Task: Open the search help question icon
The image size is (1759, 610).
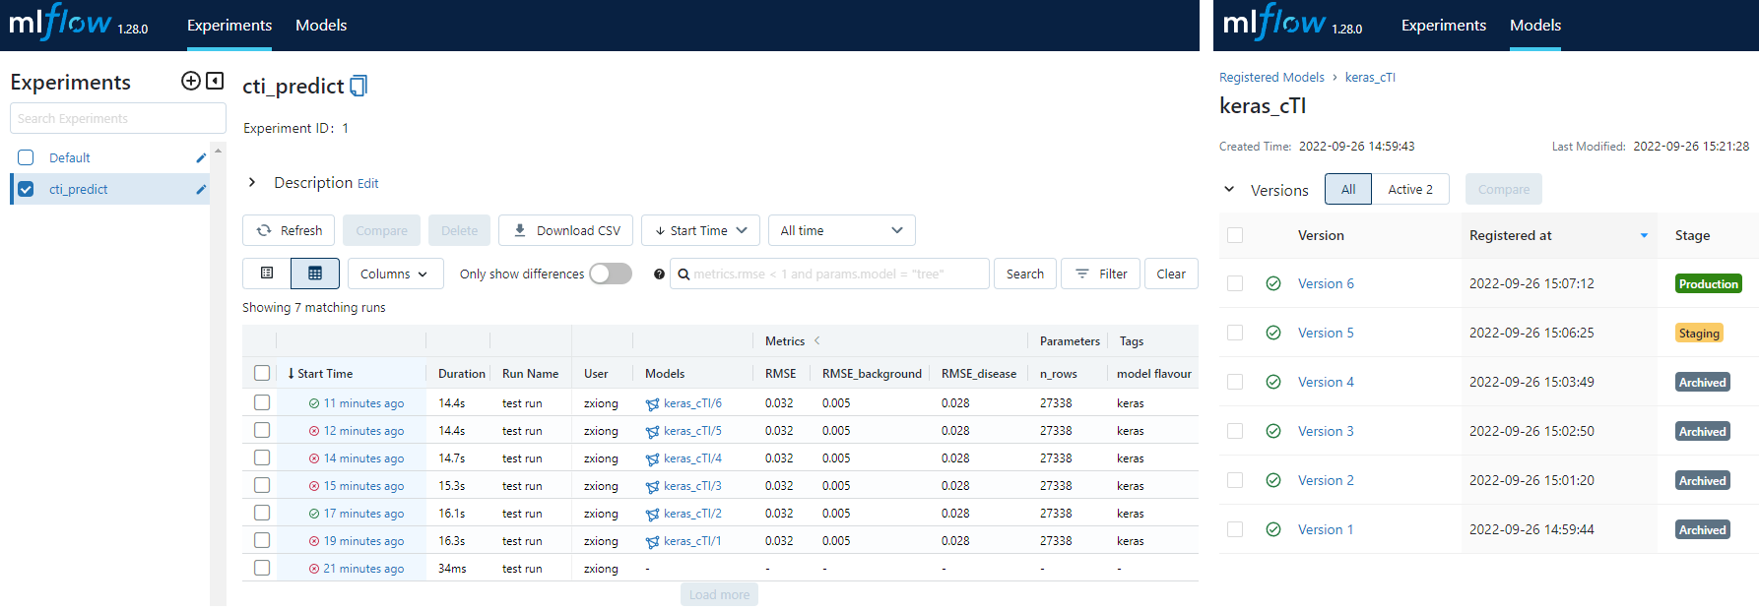Action: coord(659,274)
